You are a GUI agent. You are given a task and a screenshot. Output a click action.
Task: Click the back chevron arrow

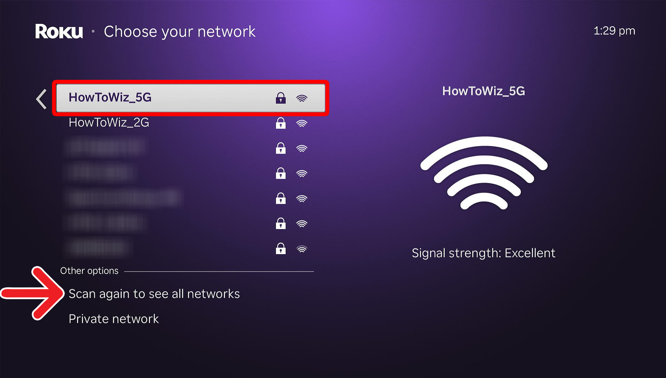[41, 99]
